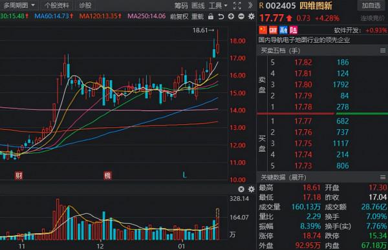Click the 陆 stock connect icon
388x250 pixels.
[293, 30]
